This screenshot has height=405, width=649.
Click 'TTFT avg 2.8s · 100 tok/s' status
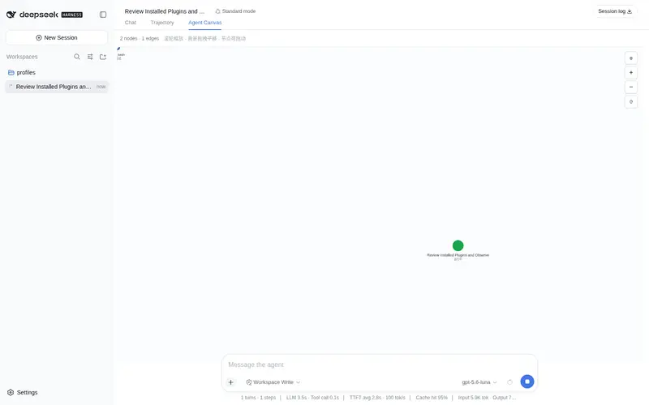[x=377, y=398]
